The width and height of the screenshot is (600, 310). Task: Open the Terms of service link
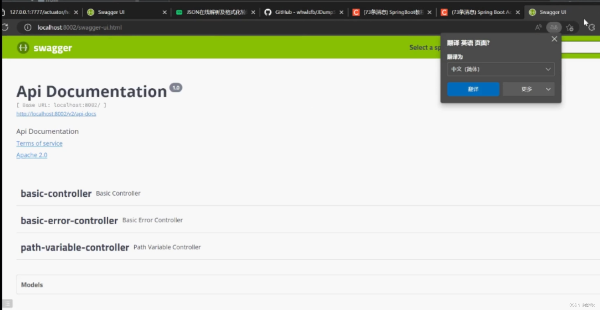[x=39, y=144]
